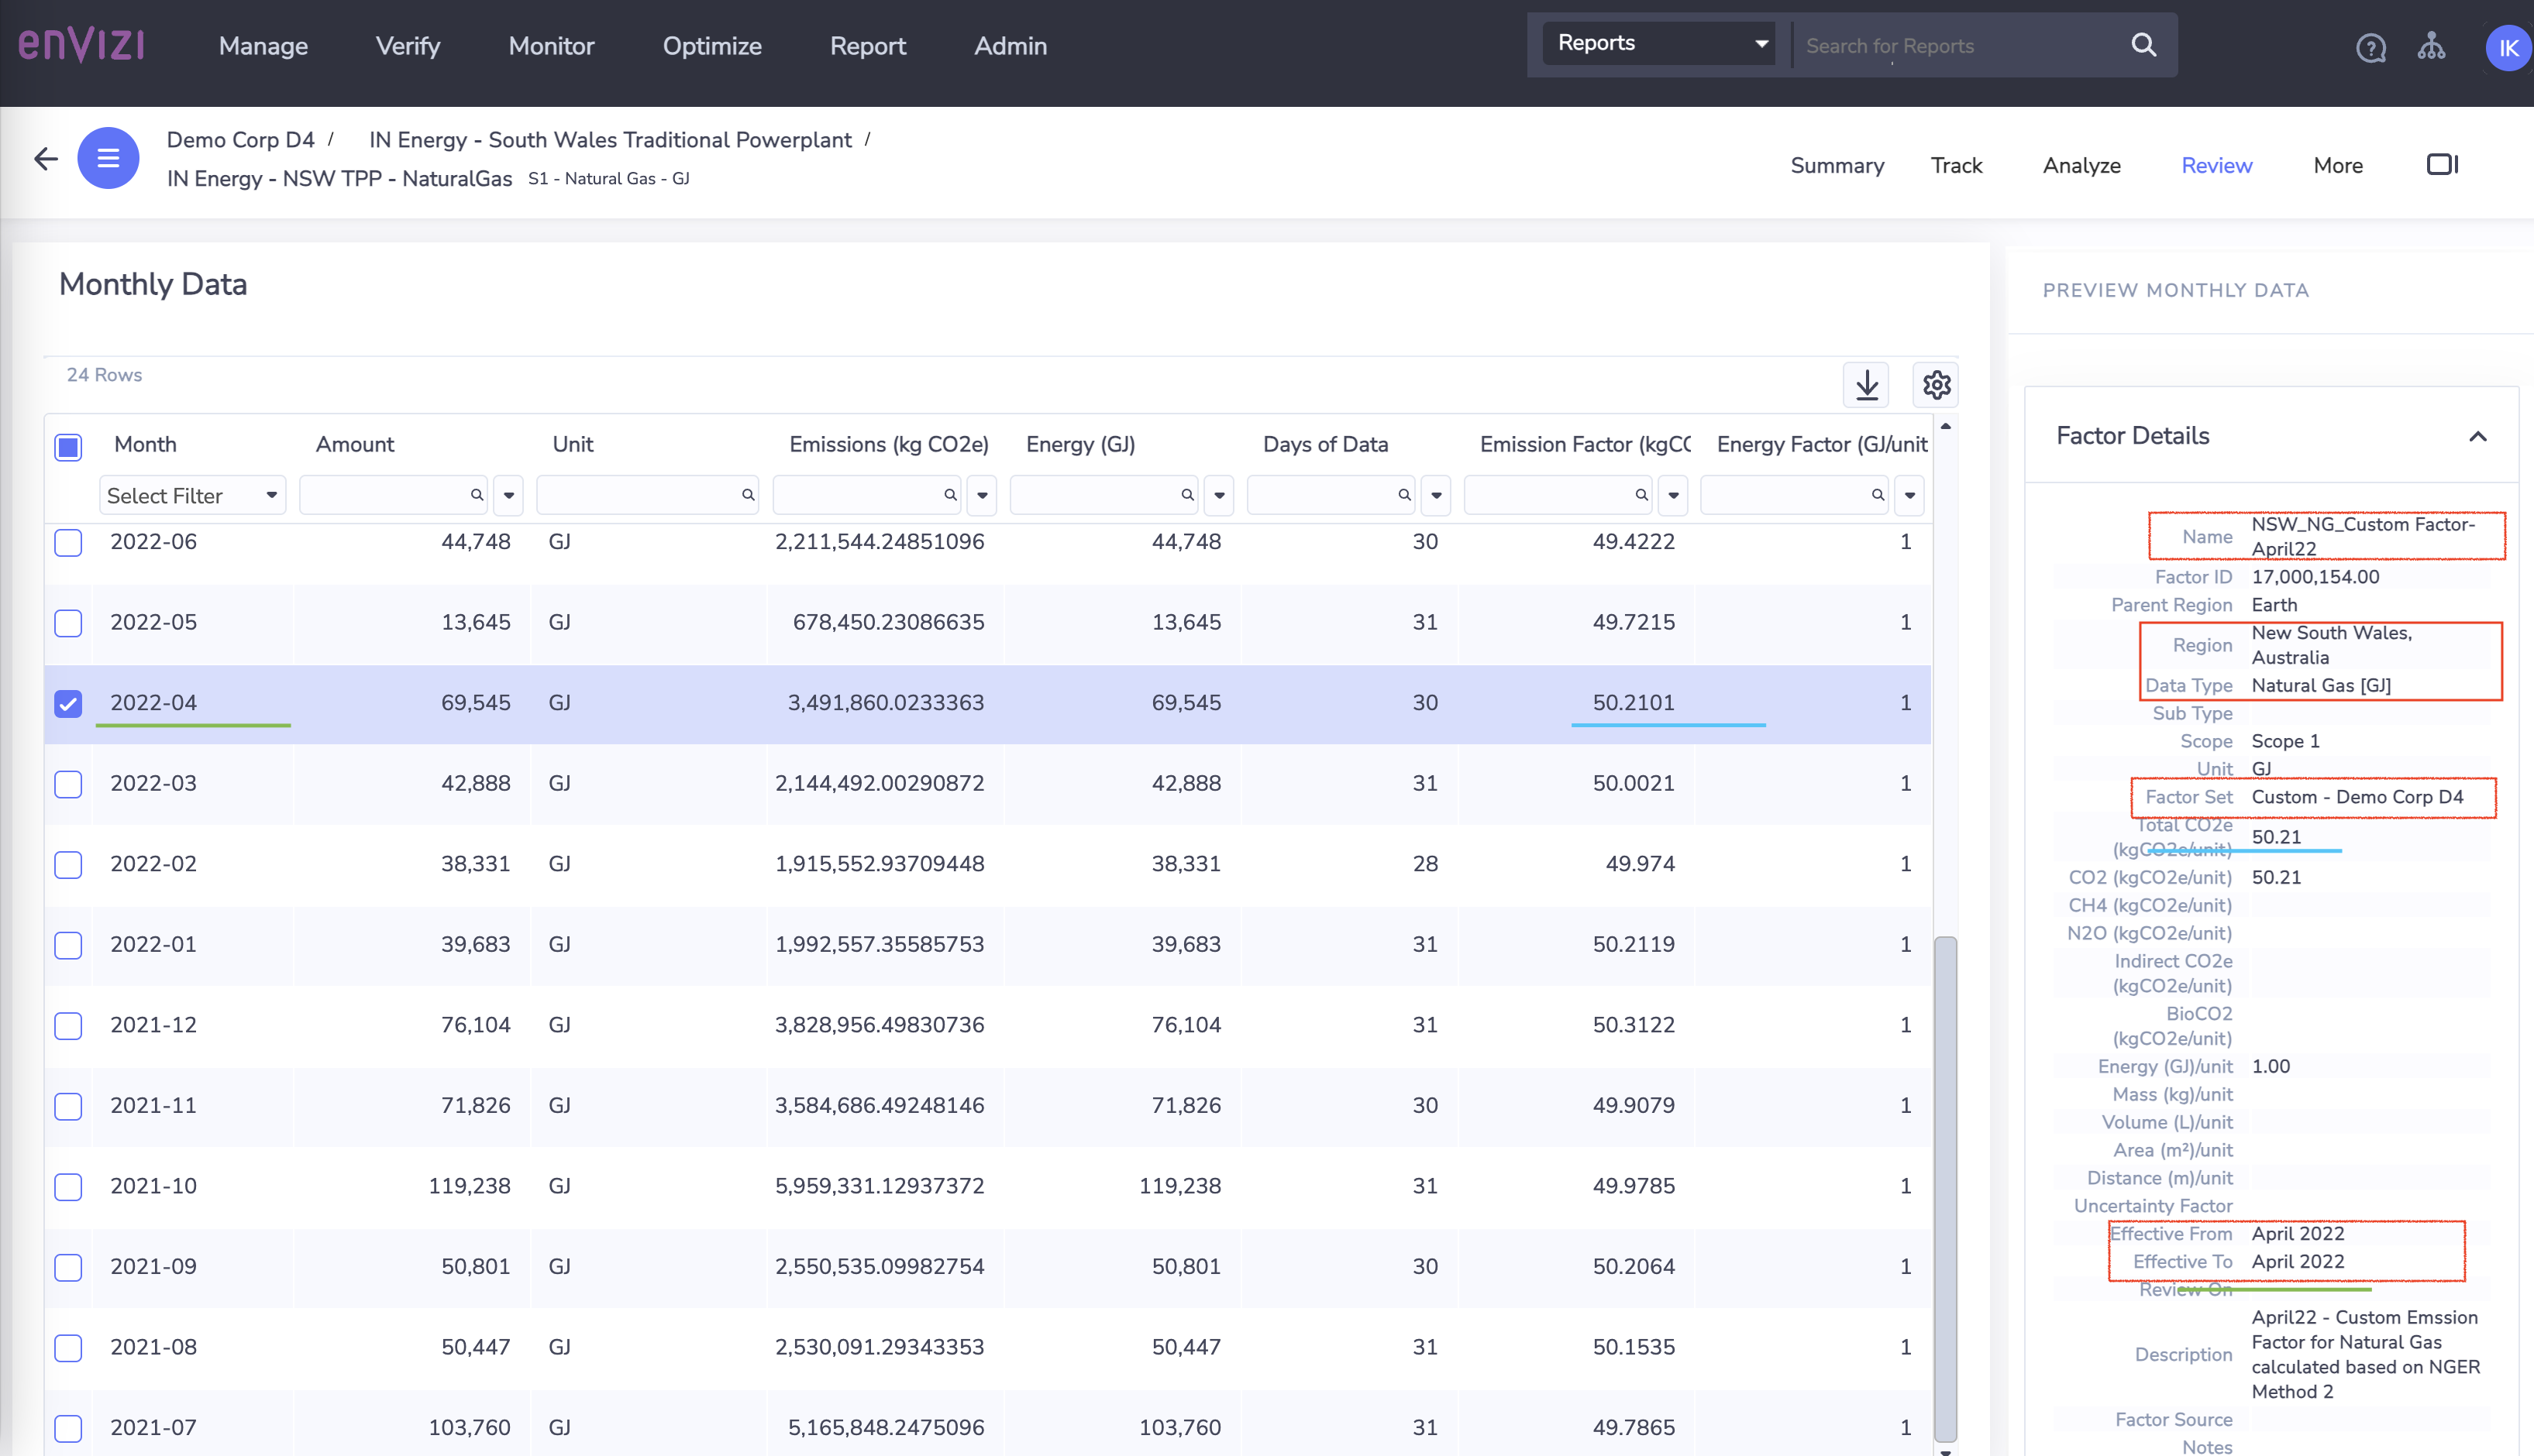Viewport: 2534px width, 1456px height.
Task: Open the Select Filter dropdown under Month
Action: coord(192,495)
